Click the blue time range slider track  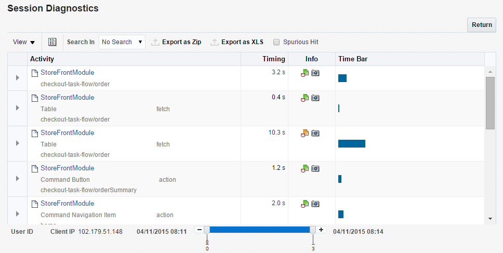[x=260, y=230]
